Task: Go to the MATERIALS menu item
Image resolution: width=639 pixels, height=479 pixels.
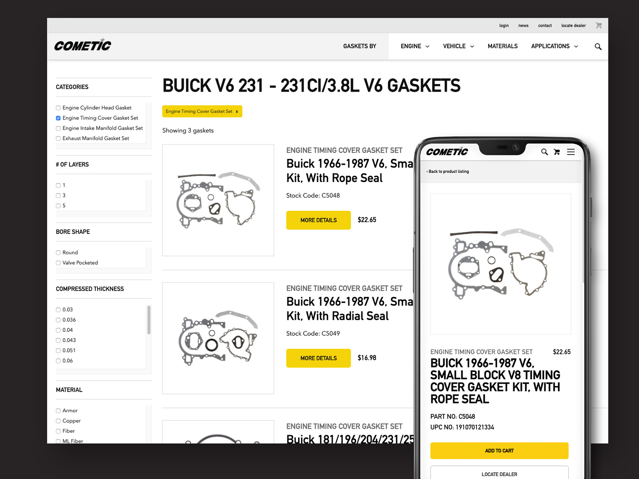Action: [x=502, y=46]
